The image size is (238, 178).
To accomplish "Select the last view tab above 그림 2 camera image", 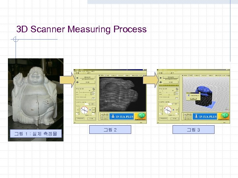I will [x=139, y=75].
